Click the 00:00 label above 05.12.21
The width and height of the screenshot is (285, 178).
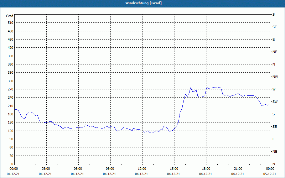[270, 169]
